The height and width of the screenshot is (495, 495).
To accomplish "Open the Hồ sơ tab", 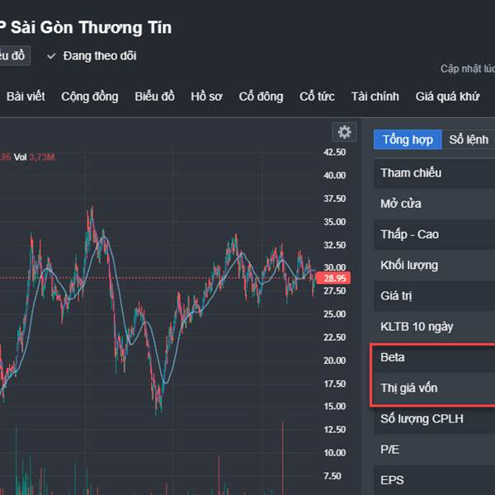I will [206, 97].
